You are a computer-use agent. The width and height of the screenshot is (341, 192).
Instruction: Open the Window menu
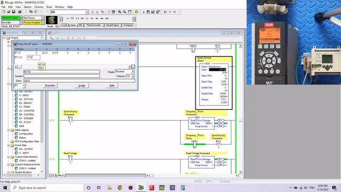[59, 7]
